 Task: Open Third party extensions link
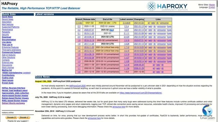[x=11, y=50]
